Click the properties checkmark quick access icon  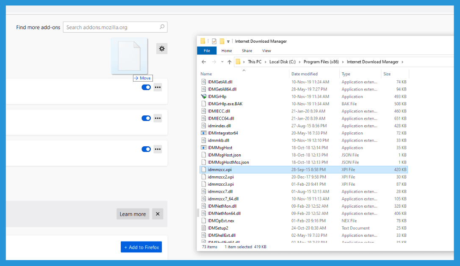click(214, 41)
